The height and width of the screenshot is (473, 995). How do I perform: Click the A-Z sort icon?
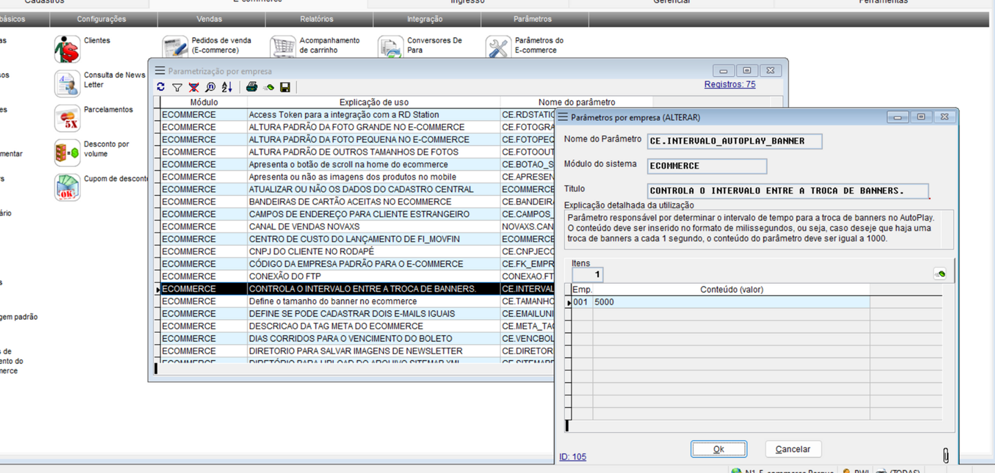click(227, 87)
